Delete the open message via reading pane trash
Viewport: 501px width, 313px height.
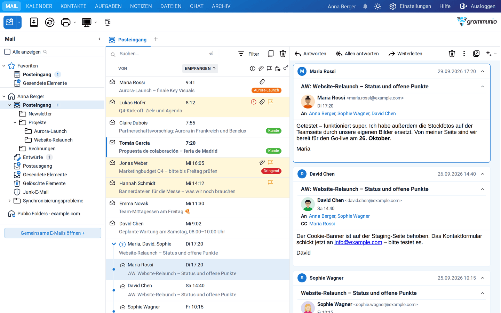point(452,54)
